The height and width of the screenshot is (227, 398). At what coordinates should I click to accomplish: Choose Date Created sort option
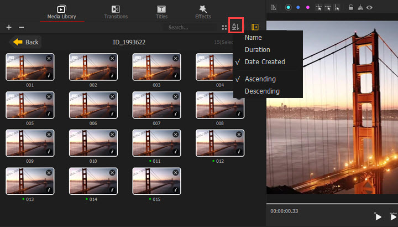pyautogui.click(x=265, y=62)
